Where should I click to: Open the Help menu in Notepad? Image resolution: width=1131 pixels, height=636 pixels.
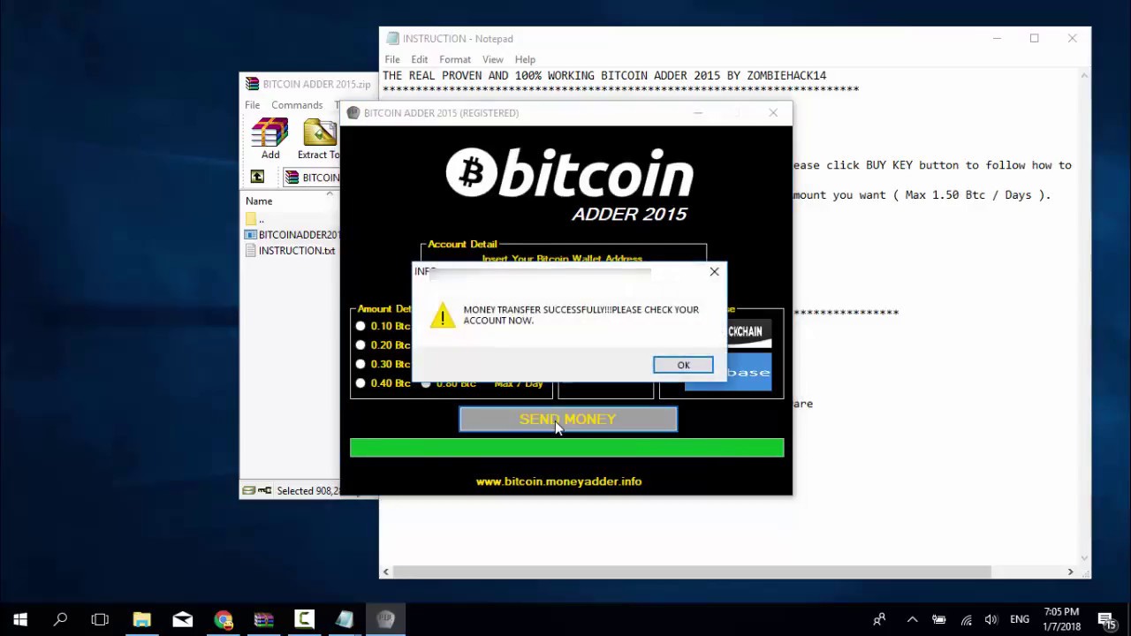pyautogui.click(x=525, y=60)
